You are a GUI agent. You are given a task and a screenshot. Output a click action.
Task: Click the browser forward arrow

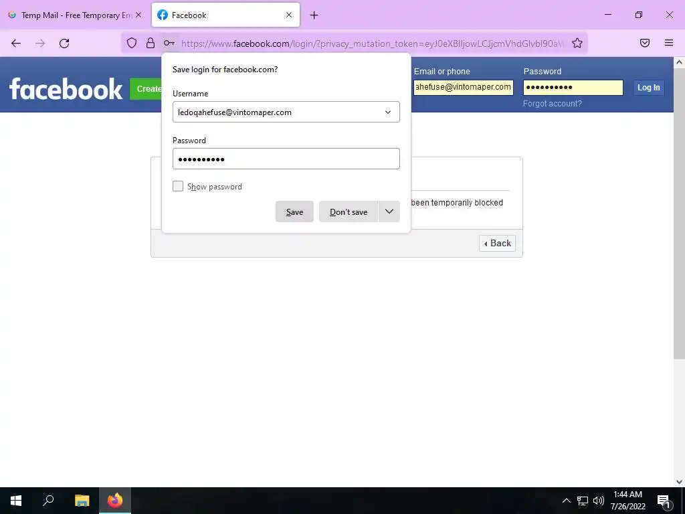point(40,44)
